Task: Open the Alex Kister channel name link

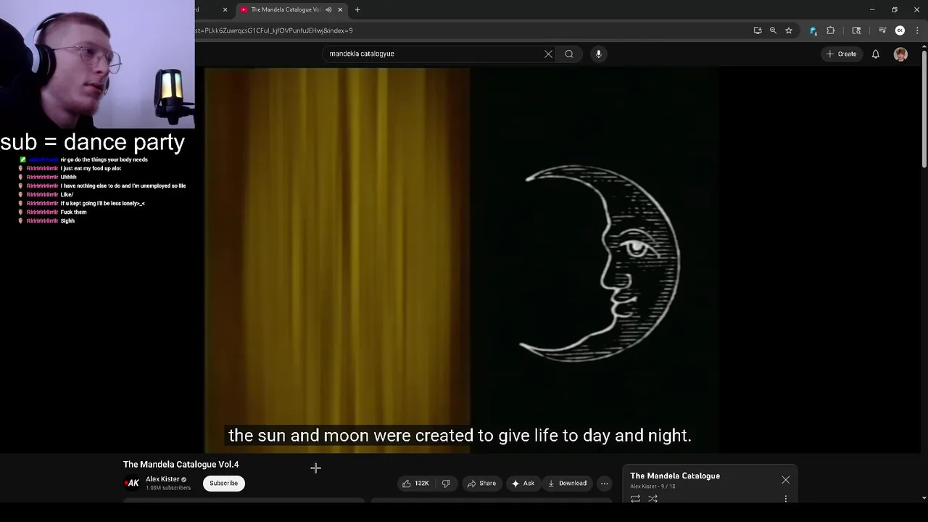Action: (162, 479)
